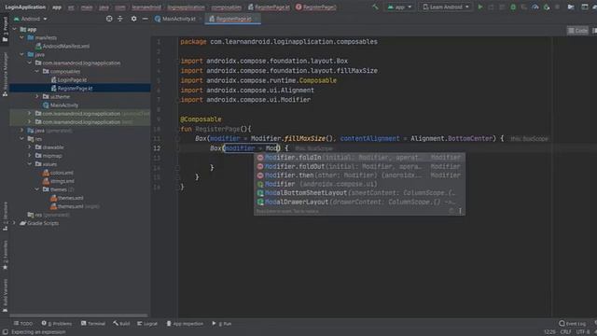
Task: Collapse the composables package
Action: coord(37,71)
